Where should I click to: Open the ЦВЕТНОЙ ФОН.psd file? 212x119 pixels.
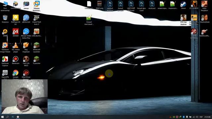(131, 6)
